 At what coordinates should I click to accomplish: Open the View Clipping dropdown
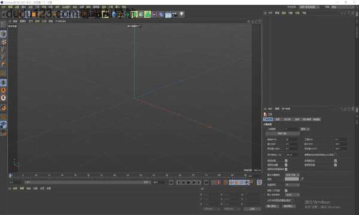coord(292,185)
